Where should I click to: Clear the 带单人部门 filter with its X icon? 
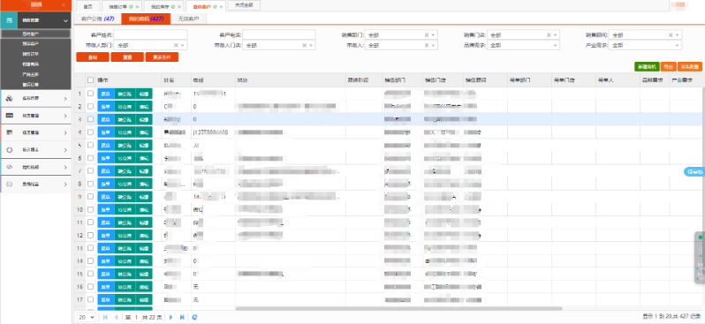click(x=176, y=45)
